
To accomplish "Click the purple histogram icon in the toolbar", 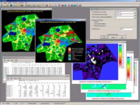I will click(62, 5).
